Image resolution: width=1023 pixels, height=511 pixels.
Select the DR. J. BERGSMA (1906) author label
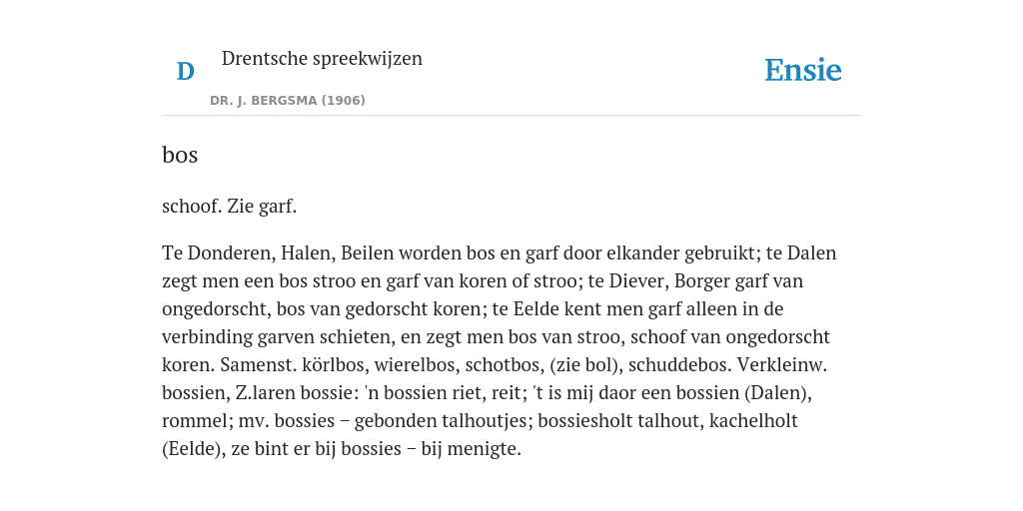[287, 101]
